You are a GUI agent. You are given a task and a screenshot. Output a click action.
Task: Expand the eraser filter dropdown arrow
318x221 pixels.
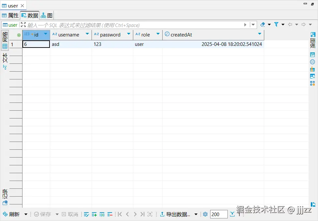[269, 24]
